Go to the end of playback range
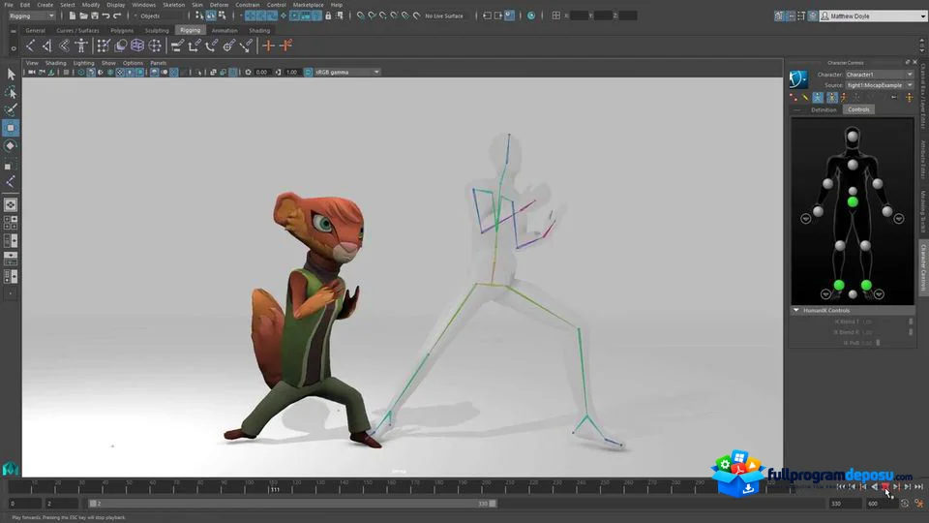The image size is (929, 523). click(918, 486)
